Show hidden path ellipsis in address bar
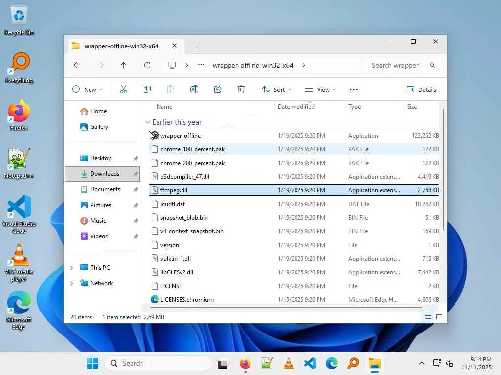The width and height of the screenshot is (501, 375). click(x=201, y=65)
